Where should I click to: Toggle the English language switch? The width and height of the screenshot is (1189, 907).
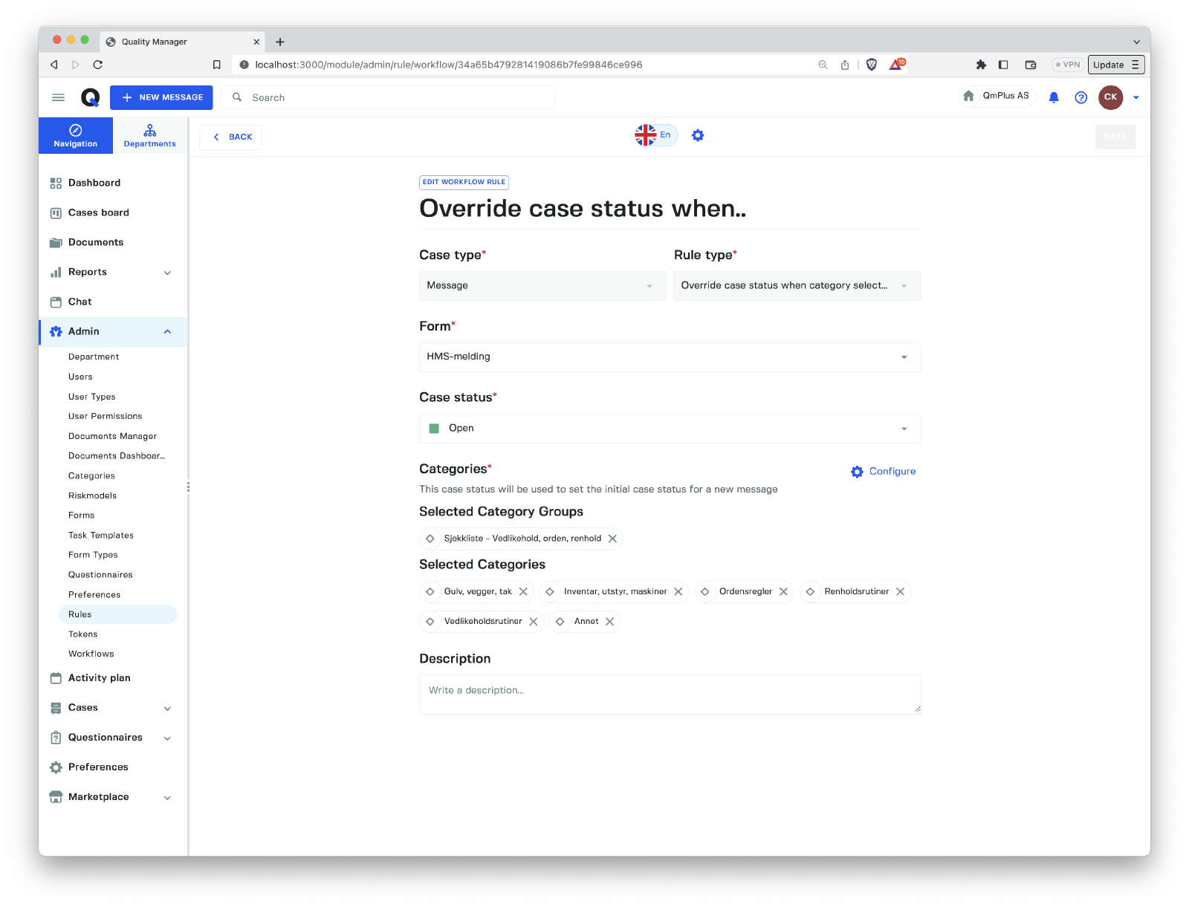pyautogui.click(x=655, y=135)
